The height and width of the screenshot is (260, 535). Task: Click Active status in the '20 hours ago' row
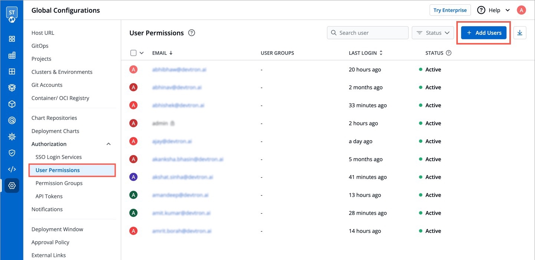[433, 69]
